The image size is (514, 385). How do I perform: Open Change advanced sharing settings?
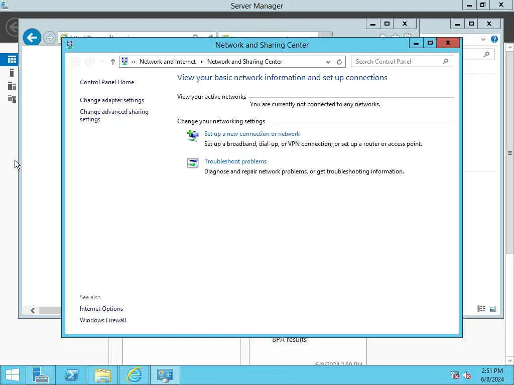coord(114,116)
